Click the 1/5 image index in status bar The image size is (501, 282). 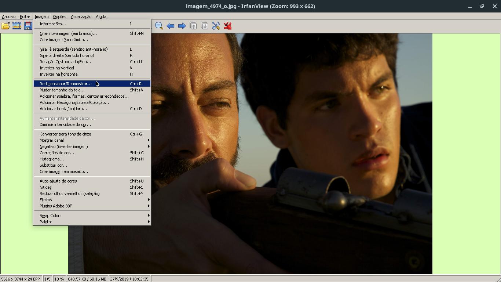48,279
